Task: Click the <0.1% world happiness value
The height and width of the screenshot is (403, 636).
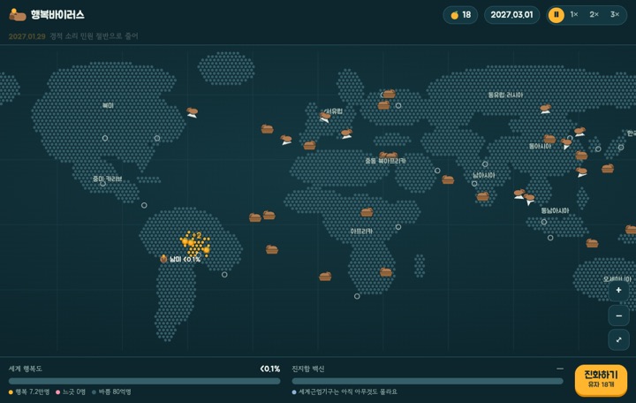Action: coord(270,369)
